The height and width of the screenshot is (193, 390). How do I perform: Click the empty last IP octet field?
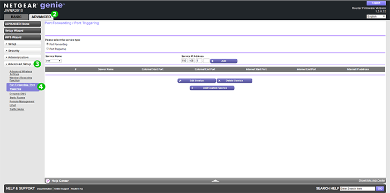tap(206, 61)
